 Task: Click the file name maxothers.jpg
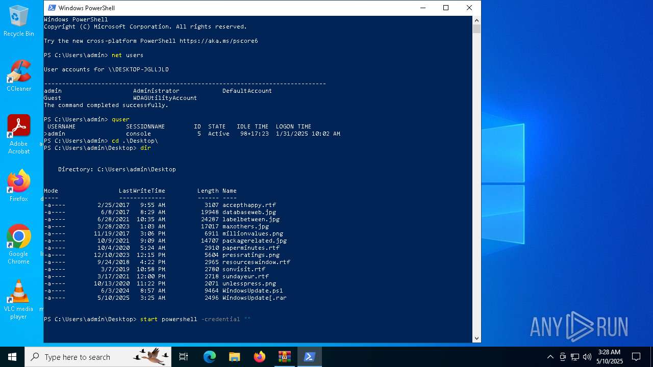pos(245,226)
